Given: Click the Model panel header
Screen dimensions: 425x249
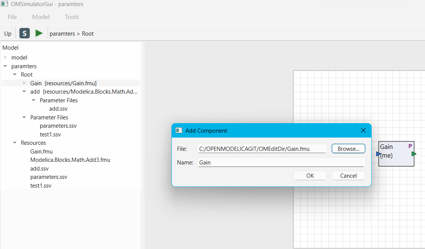Looking at the screenshot, I should [x=11, y=48].
